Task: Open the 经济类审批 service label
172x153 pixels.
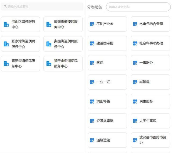Action: [x=105, y=121]
